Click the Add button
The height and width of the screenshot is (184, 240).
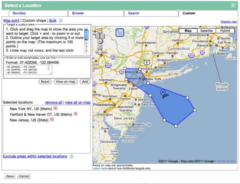coord(85,82)
